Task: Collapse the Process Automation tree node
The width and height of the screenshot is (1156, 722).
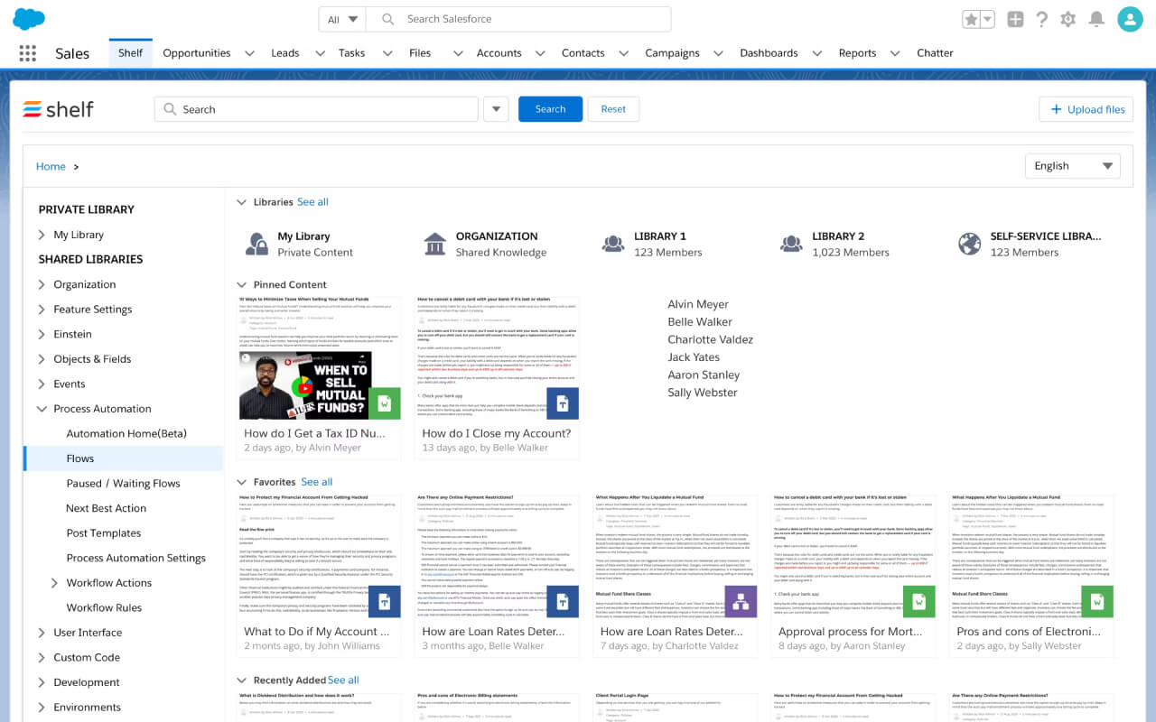Action: 42,409
